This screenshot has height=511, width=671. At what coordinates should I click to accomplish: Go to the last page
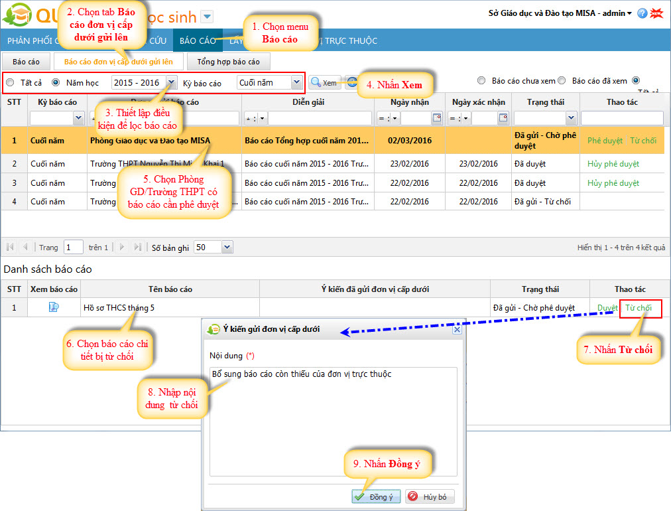tap(137, 247)
